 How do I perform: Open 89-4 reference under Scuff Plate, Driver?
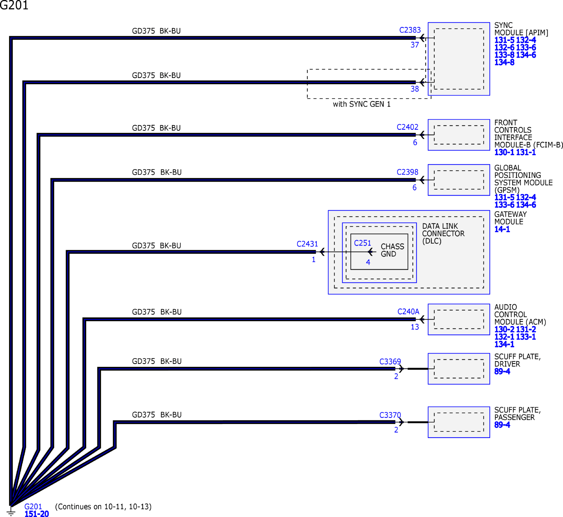coord(502,371)
